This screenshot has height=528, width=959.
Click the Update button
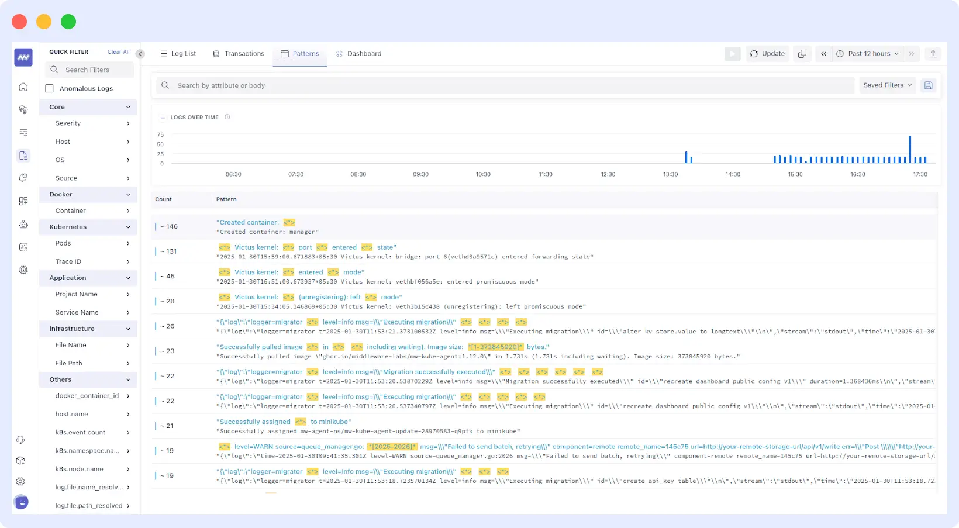(767, 54)
